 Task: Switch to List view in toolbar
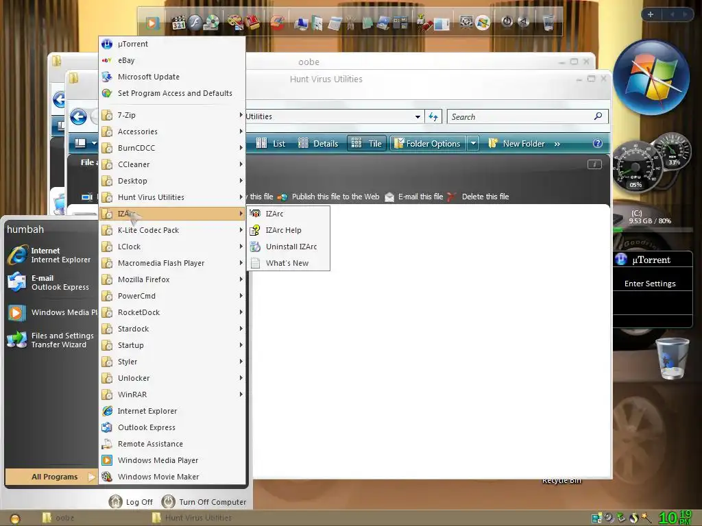click(270, 144)
